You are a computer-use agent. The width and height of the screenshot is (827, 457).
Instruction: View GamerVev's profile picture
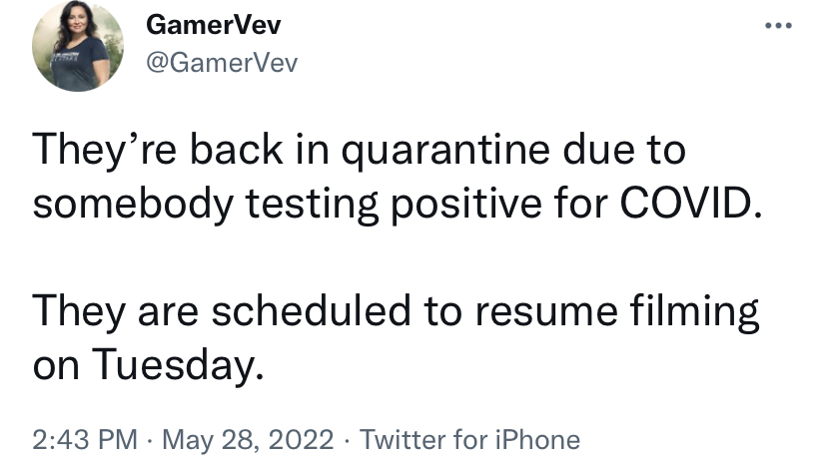click(78, 46)
